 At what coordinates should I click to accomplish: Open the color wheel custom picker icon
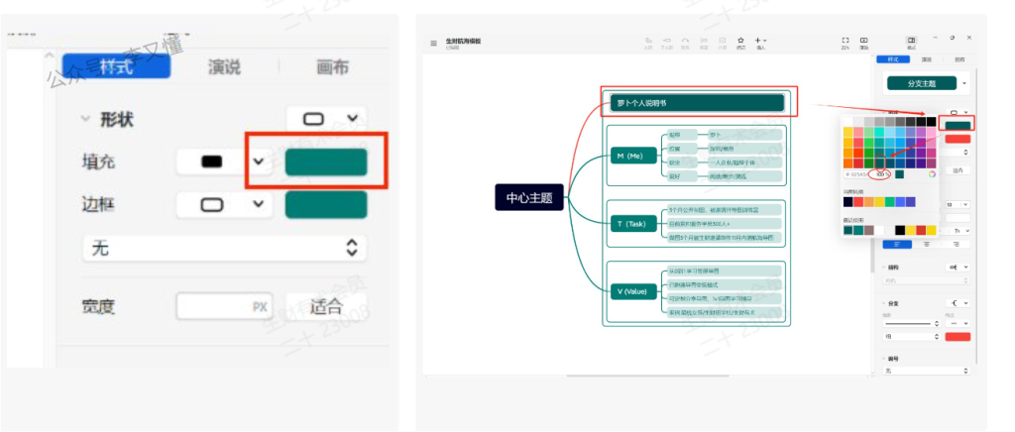point(932,174)
